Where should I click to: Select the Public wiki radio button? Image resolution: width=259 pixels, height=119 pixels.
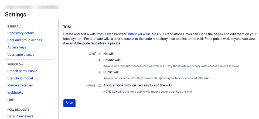[100, 72]
